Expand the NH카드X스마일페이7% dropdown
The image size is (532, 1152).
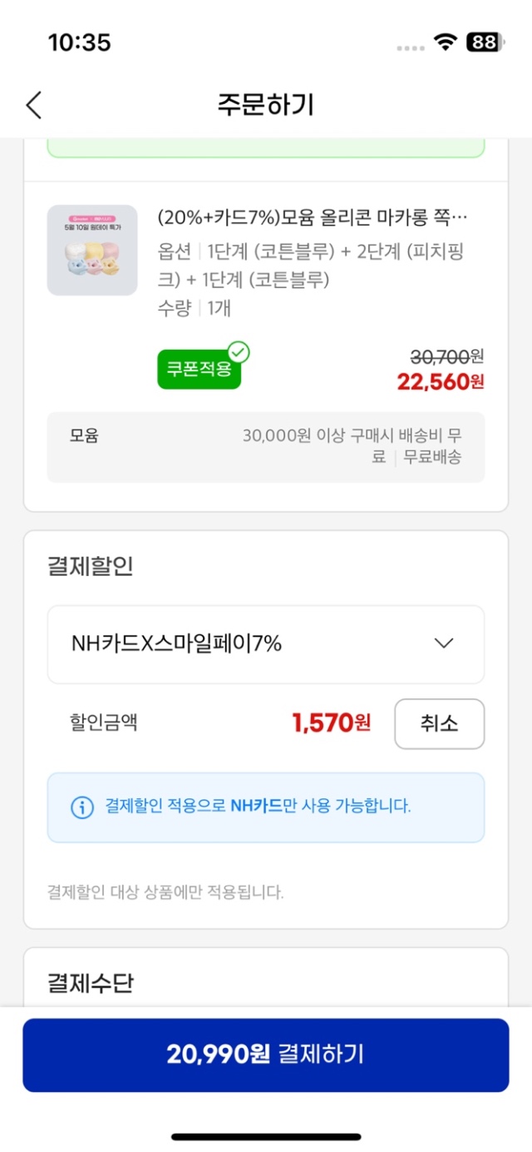point(266,644)
